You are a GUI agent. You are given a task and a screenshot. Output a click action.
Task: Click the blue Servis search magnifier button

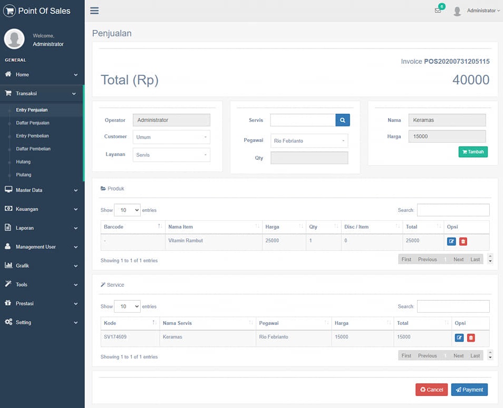[343, 120]
